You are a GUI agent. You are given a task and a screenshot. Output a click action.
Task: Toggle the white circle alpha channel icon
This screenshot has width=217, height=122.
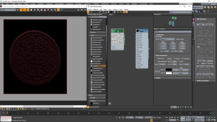pyautogui.click(x=31, y=10)
